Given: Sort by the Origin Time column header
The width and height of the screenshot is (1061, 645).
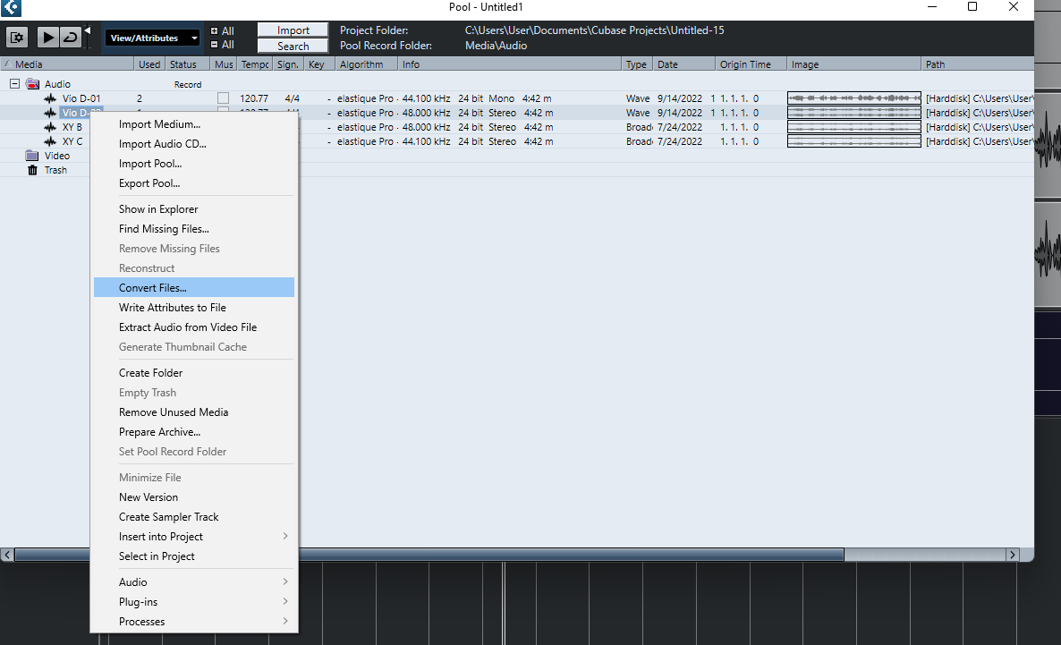Looking at the screenshot, I should 751,64.
